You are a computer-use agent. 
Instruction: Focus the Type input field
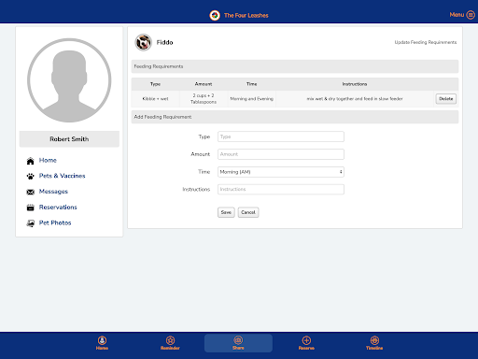click(x=281, y=136)
